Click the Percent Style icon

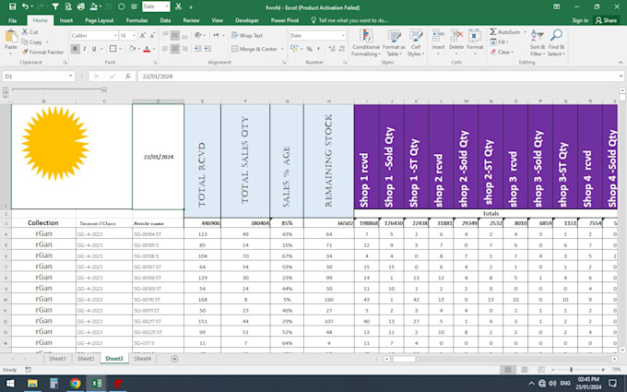(309, 49)
